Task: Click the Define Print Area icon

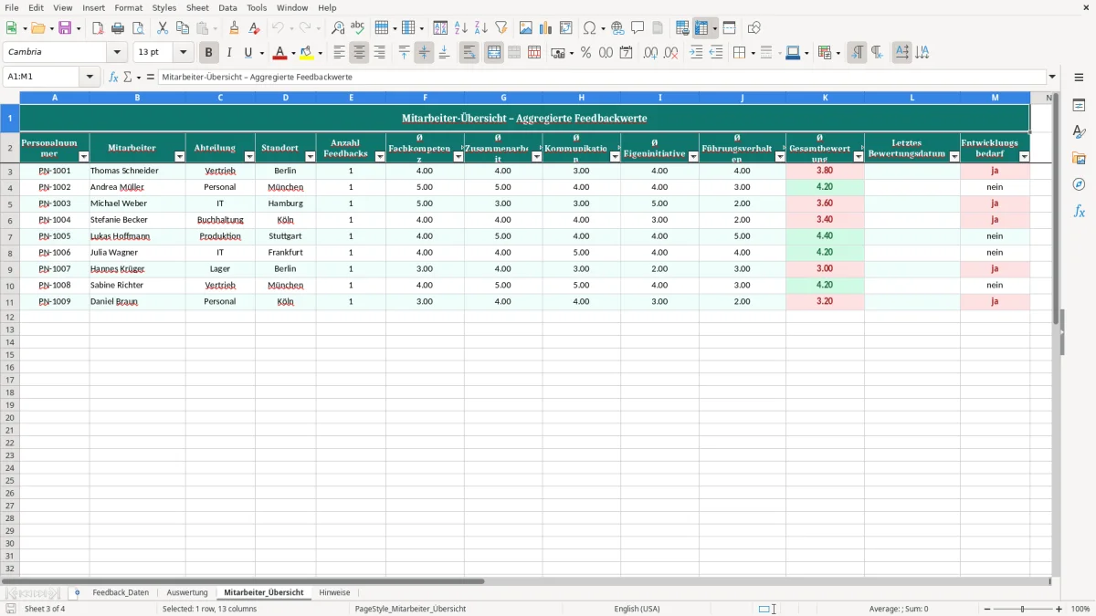Action: pyautogui.click(x=682, y=28)
